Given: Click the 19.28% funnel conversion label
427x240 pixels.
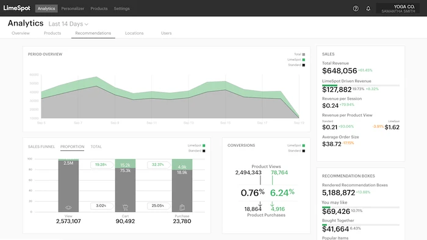Looking at the screenshot, I should pos(101,164).
